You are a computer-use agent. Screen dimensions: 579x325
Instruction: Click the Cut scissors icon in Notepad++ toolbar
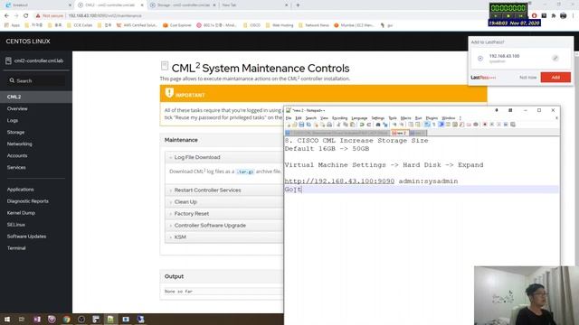pyautogui.click(x=338, y=125)
